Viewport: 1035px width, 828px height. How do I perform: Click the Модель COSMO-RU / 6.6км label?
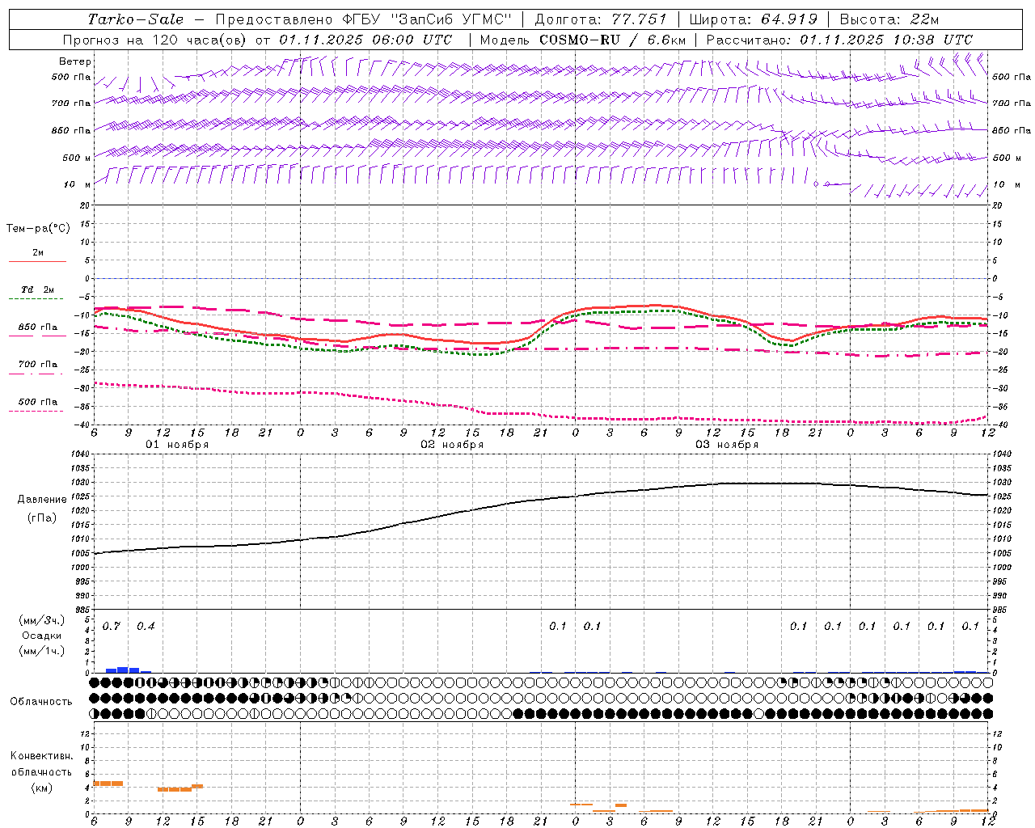(583, 40)
